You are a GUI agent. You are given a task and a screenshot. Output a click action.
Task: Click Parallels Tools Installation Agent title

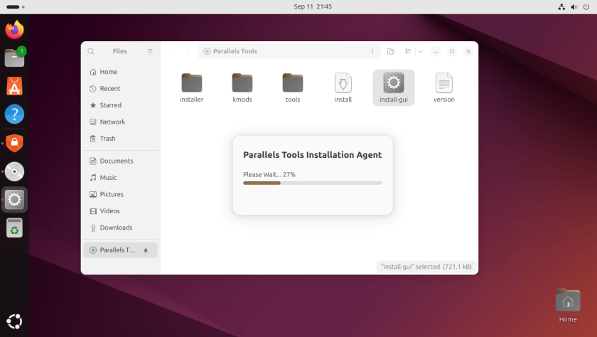coord(312,155)
